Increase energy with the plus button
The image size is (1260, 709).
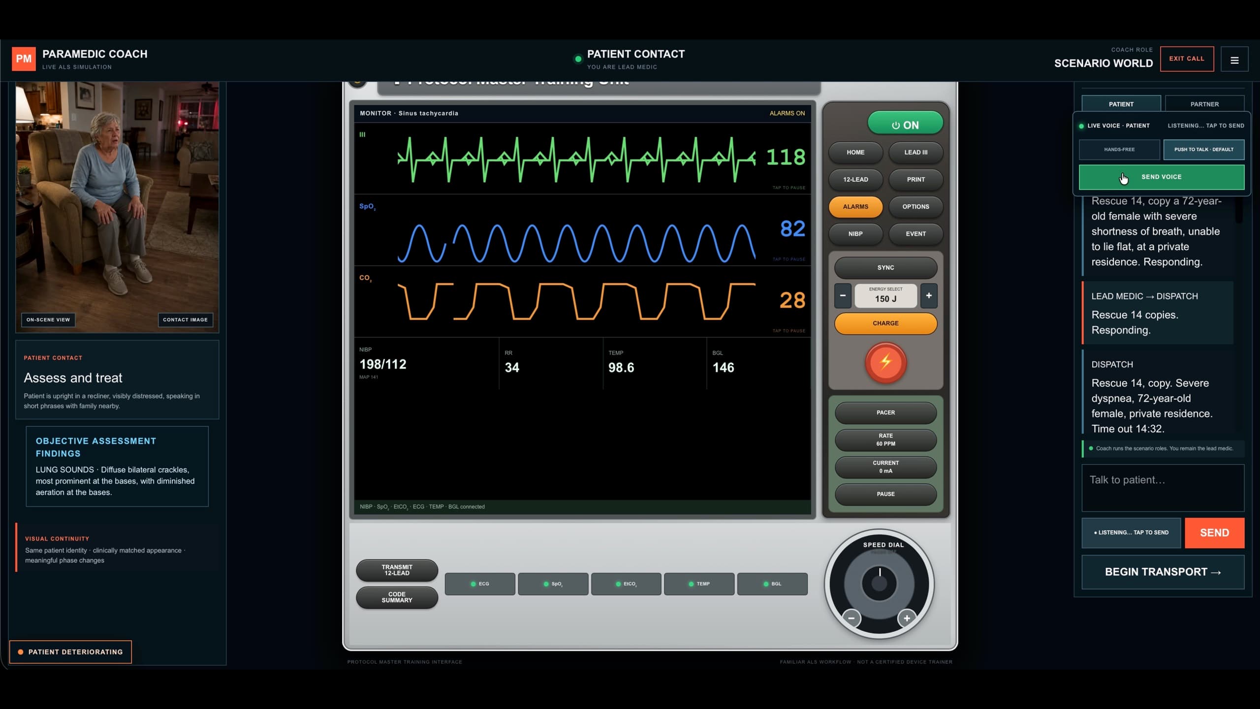tap(929, 295)
